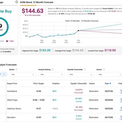Sort by Upside / Downside column header

tap(78, 84)
